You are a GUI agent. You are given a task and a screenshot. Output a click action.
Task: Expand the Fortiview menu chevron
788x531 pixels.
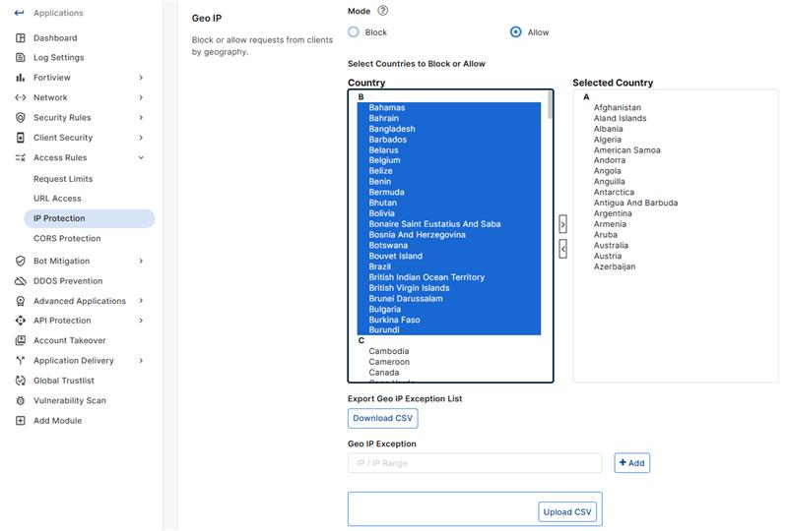point(141,78)
